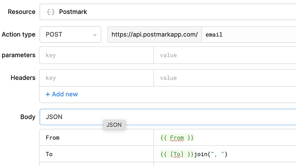
Task: Edit the From key in Body
Action: tap(97, 138)
